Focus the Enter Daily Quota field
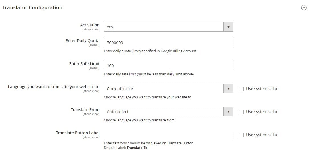Image resolution: width=310 pixels, height=153 pixels. point(168,42)
